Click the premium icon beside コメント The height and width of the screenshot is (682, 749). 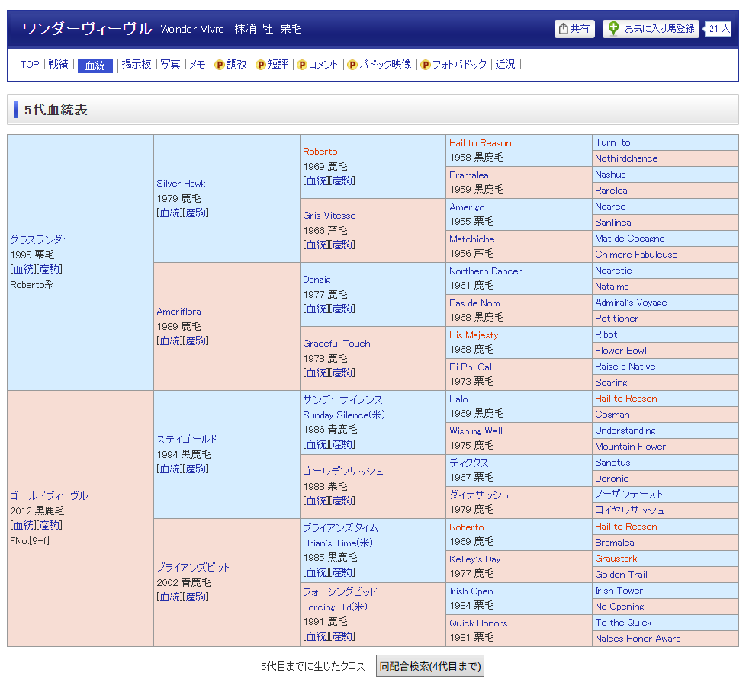pyautogui.click(x=301, y=65)
